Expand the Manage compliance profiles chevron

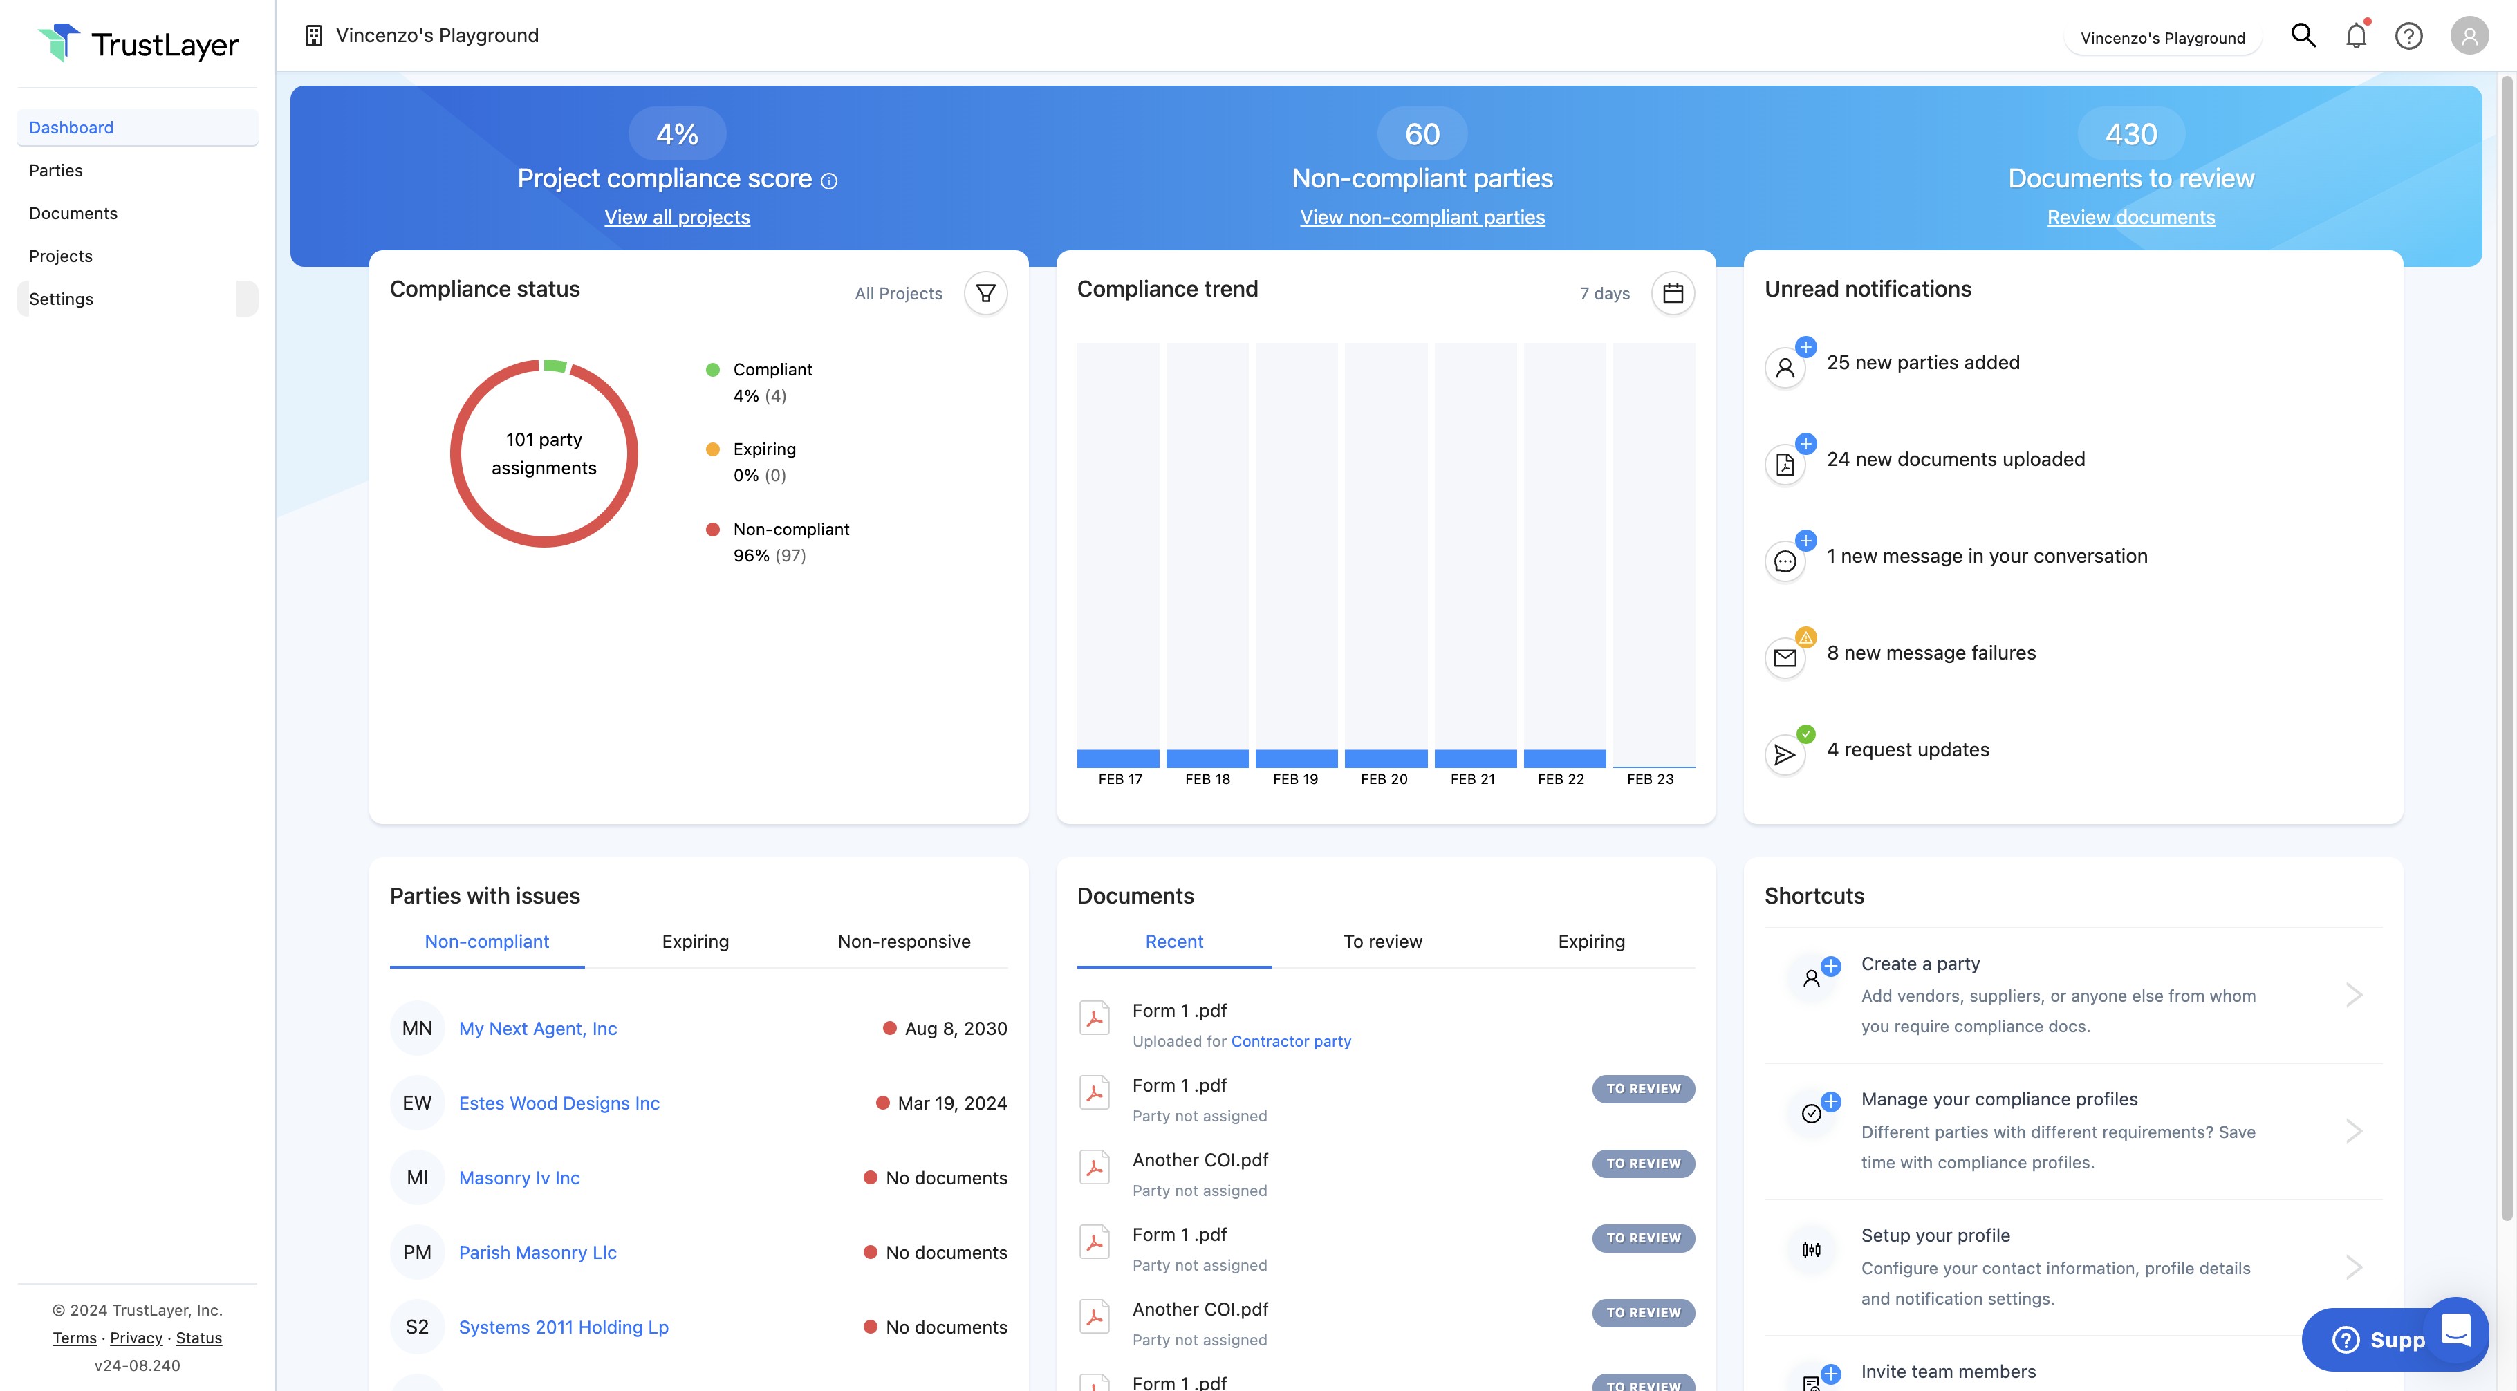(2354, 1131)
